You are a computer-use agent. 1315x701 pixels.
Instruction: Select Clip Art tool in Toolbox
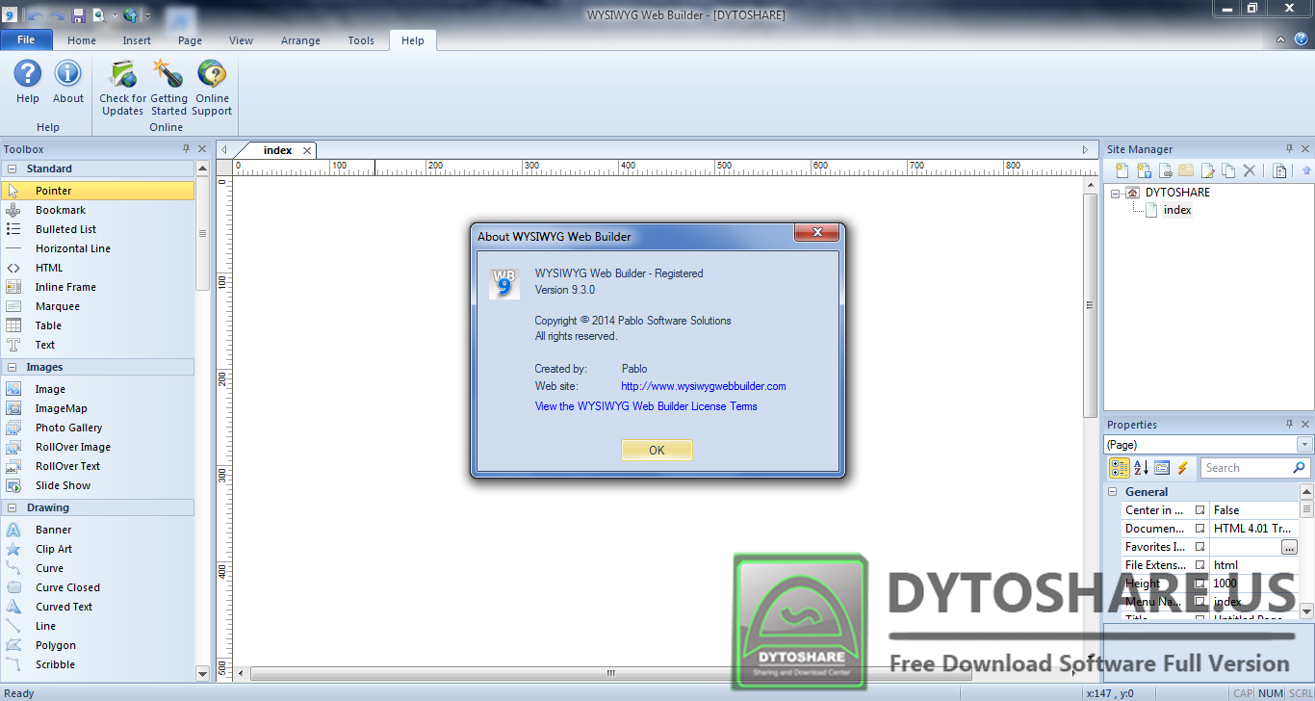click(x=97, y=549)
